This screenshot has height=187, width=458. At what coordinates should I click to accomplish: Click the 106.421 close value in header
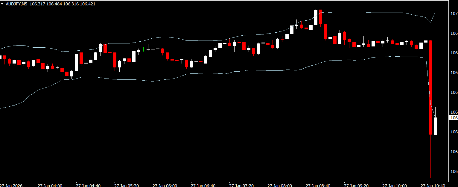click(x=96, y=4)
